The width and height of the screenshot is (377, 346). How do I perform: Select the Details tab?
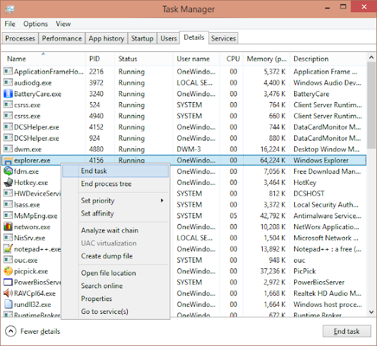click(194, 37)
